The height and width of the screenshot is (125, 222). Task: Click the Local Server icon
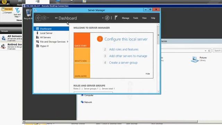click(37, 33)
